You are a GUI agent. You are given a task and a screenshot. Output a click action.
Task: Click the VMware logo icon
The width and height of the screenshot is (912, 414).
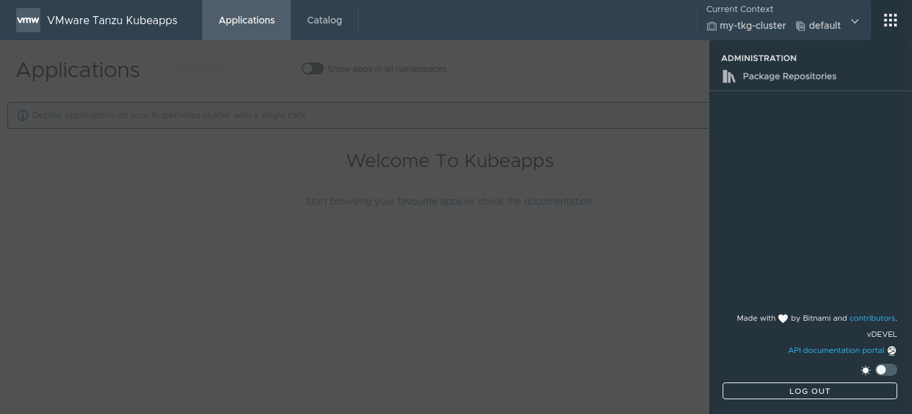click(x=28, y=20)
